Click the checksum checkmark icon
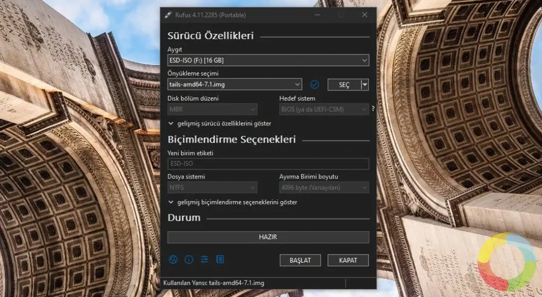The width and height of the screenshot is (542, 297). click(x=314, y=84)
